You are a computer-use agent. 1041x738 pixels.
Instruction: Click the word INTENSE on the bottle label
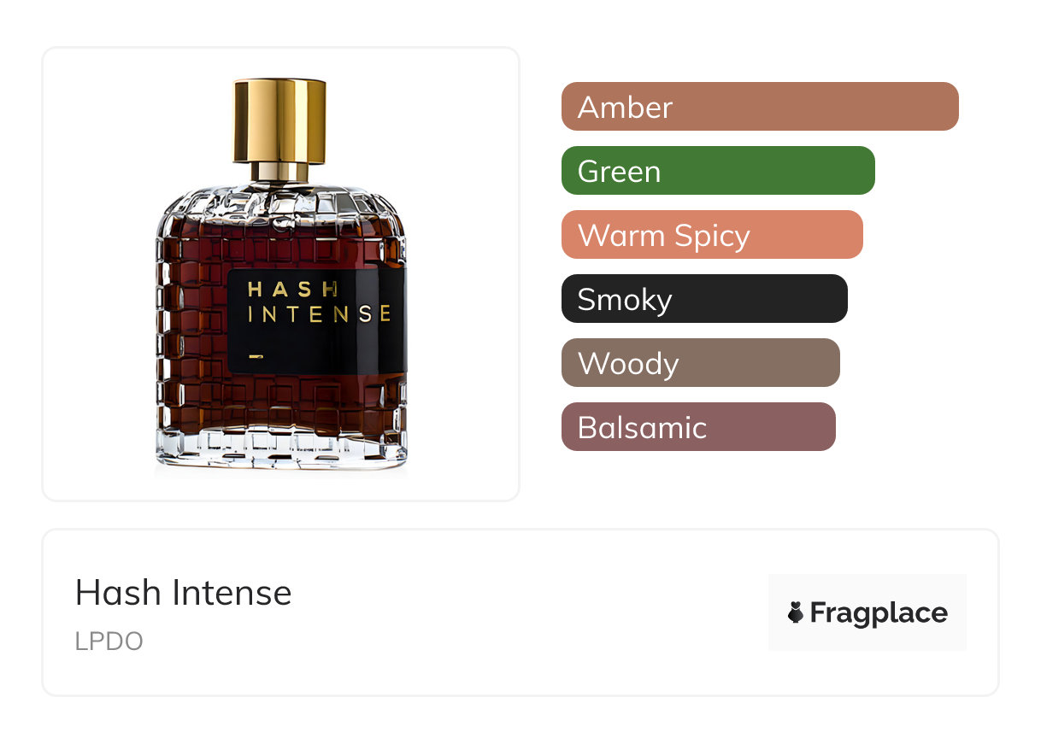(x=320, y=314)
